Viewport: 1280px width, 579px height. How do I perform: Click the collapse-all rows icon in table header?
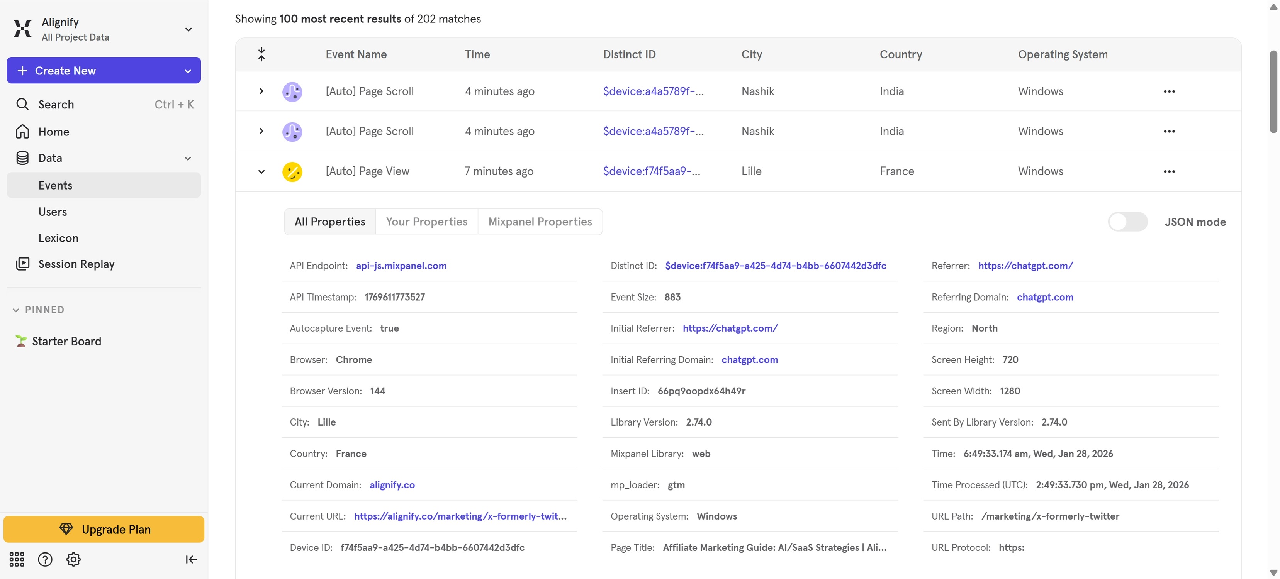point(261,54)
